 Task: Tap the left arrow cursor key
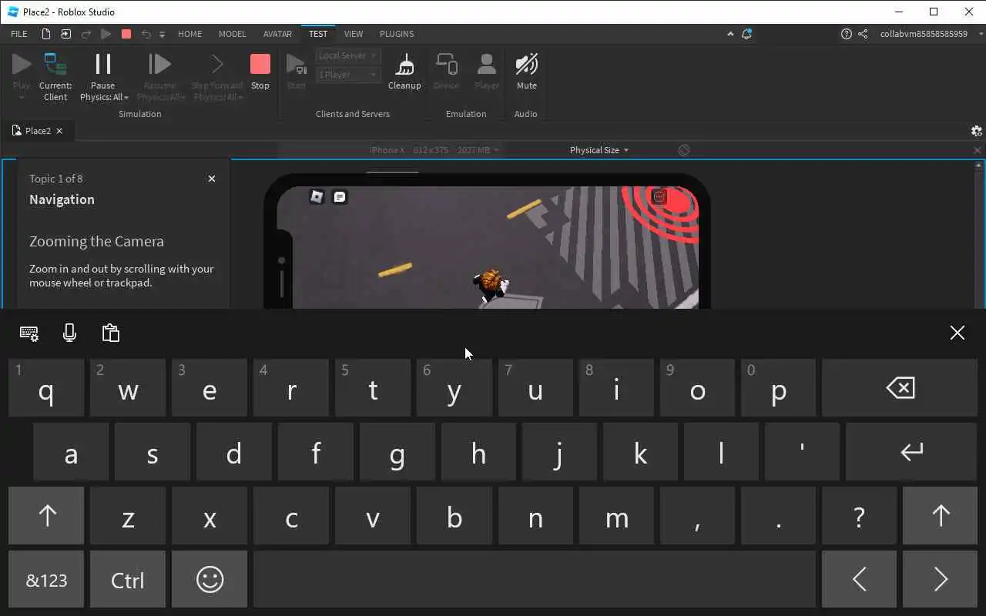[859, 579]
